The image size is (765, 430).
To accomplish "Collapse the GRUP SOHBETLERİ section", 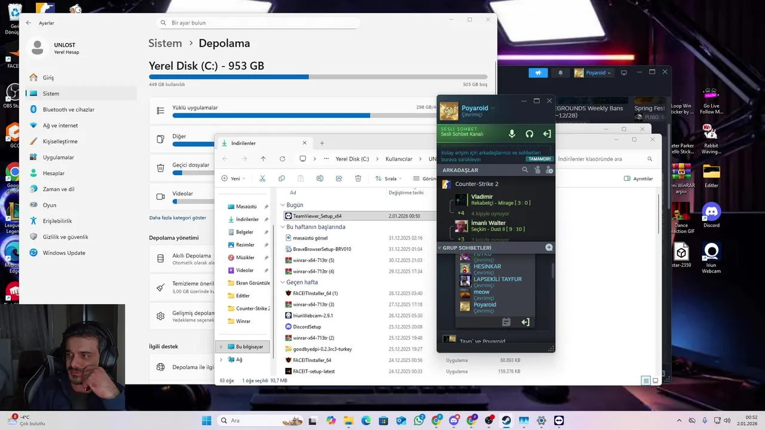I will pos(440,247).
